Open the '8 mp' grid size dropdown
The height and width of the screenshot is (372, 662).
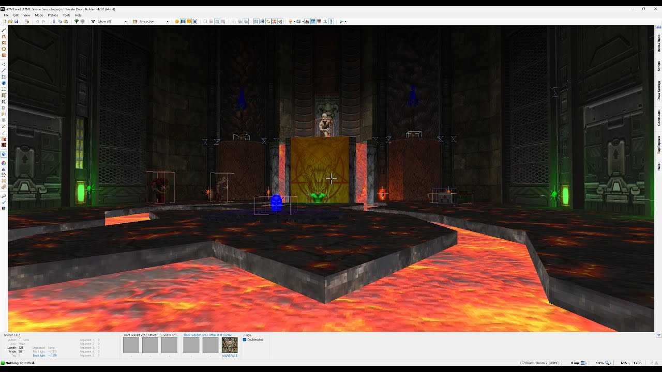(x=578, y=363)
